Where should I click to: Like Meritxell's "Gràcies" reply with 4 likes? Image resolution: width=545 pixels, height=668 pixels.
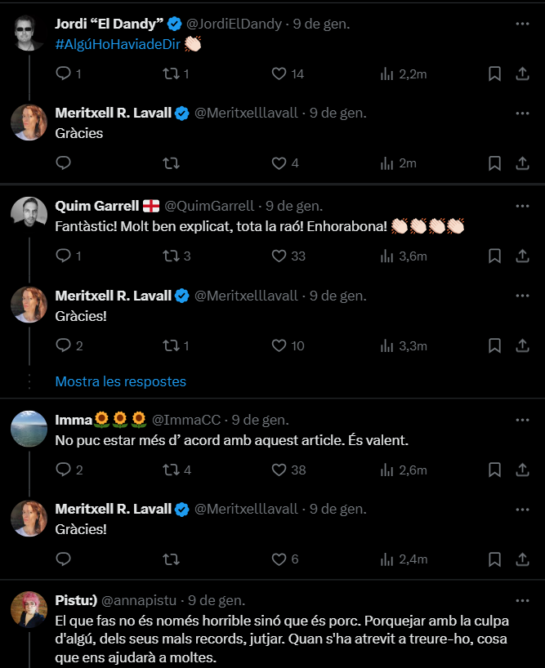[279, 163]
